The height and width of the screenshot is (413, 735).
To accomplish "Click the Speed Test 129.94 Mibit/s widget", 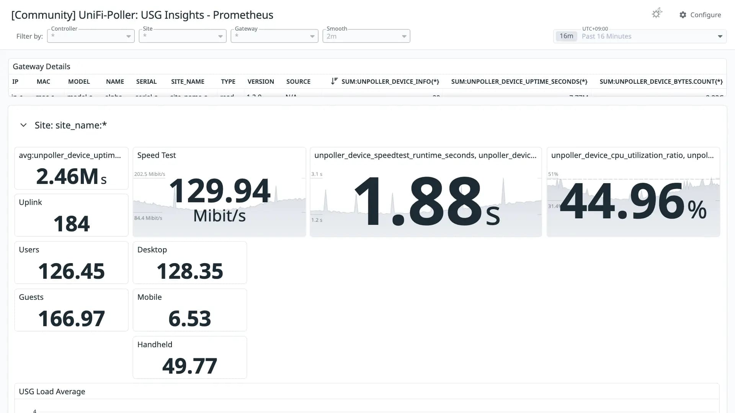I will (x=219, y=192).
